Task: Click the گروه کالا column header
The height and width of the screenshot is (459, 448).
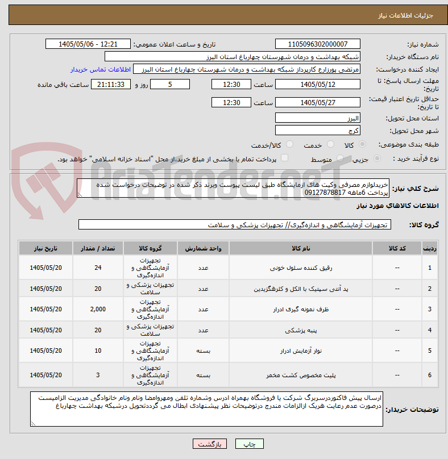Action: click(x=150, y=248)
